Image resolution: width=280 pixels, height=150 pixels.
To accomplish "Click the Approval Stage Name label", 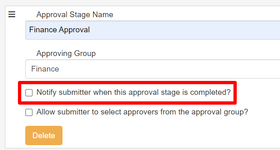I will (75, 14).
